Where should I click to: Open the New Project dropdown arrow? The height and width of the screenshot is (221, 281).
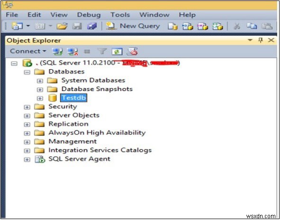28,26
